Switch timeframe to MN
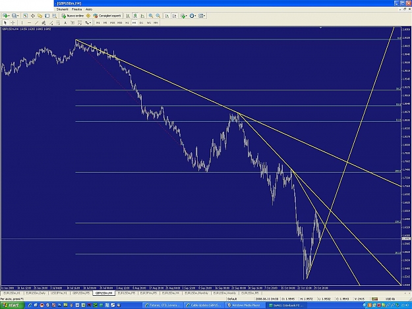This screenshot has height=309, width=412. tap(156, 22)
